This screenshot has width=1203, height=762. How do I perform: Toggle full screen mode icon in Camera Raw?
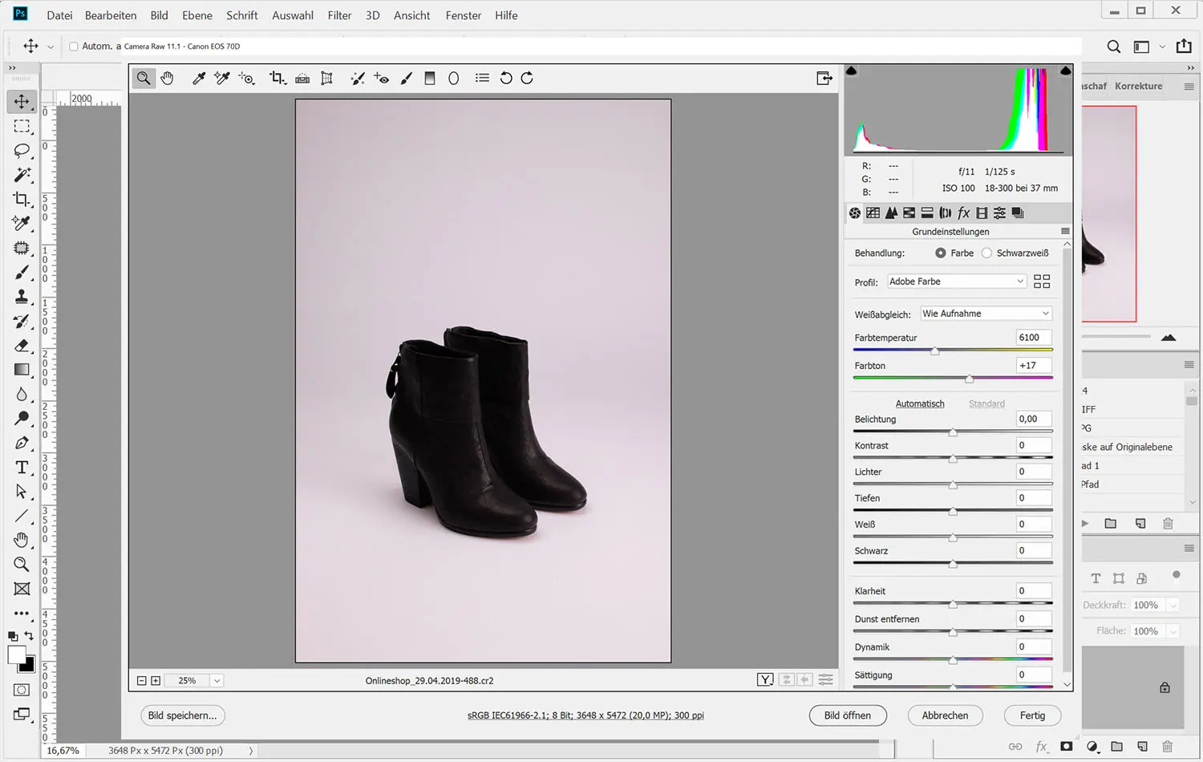click(824, 78)
